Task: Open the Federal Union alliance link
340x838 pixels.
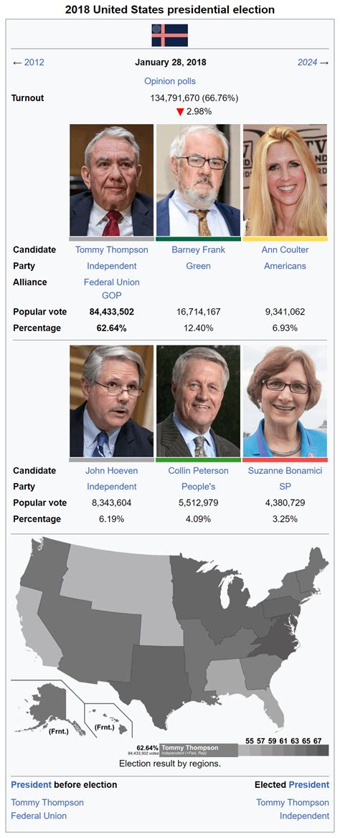Action: 112,282
